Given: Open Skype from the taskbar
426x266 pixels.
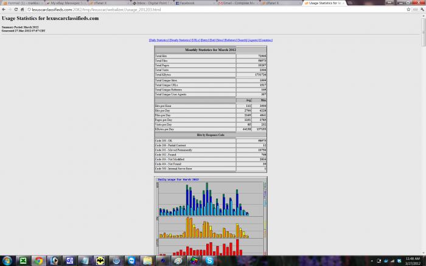Looking at the screenshot, I should (x=209, y=261).
